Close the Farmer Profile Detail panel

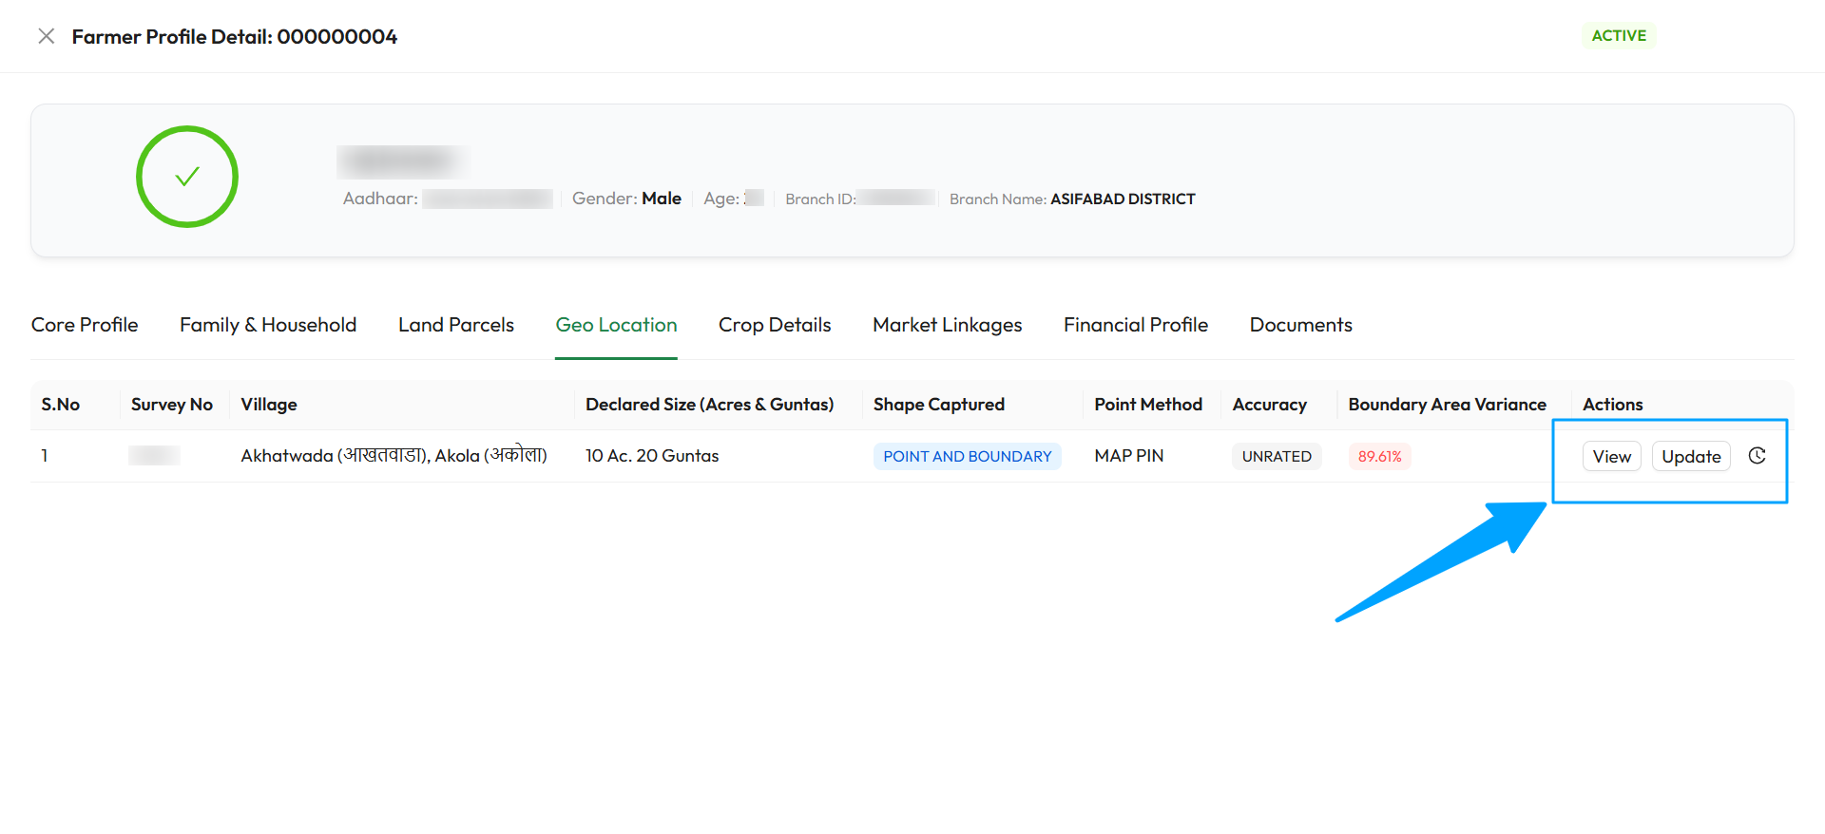pyautogui.click(x=46, y=36)
